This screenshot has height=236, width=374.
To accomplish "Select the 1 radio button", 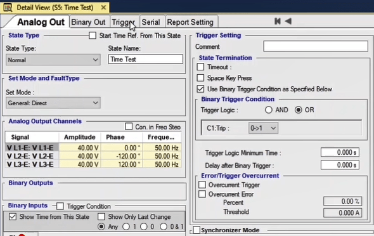I will point(126,226).
